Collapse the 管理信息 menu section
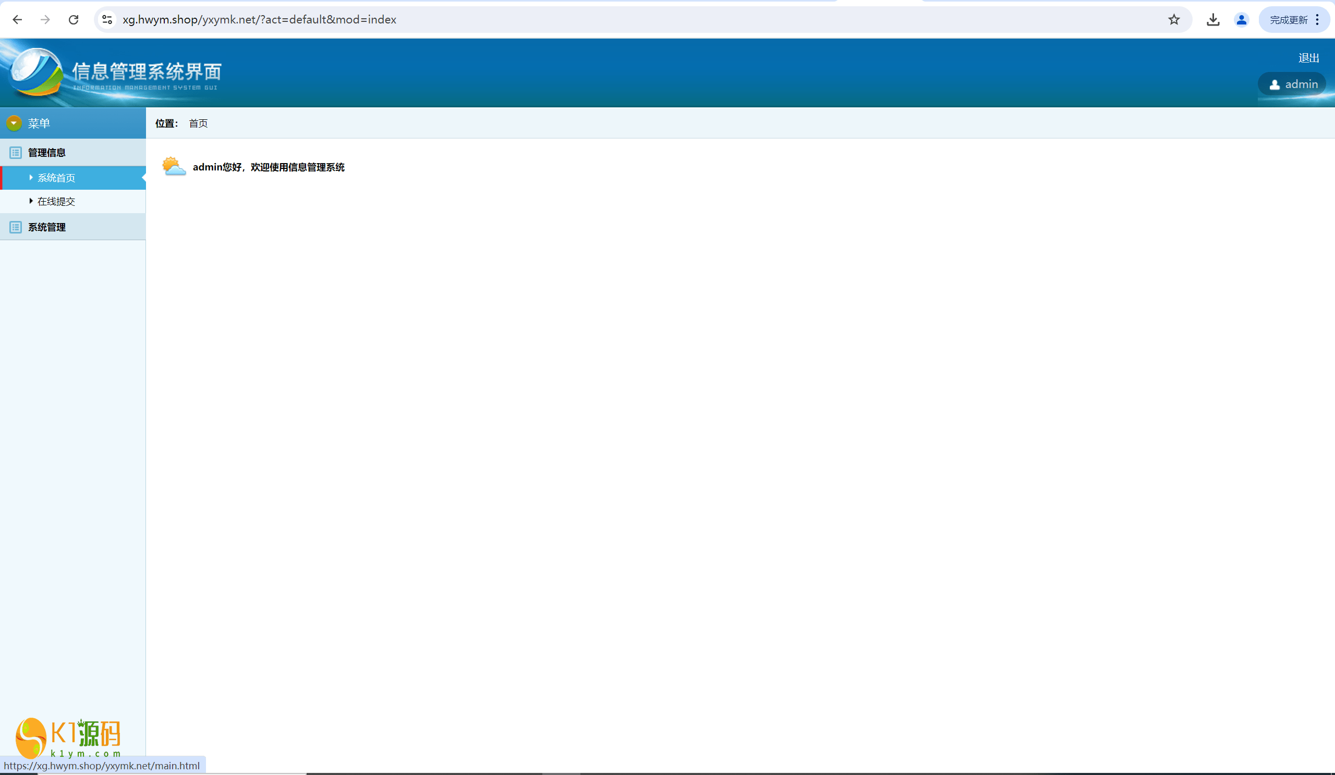Viewport: 1335px width, 775px height. click(x=46, y=153)
